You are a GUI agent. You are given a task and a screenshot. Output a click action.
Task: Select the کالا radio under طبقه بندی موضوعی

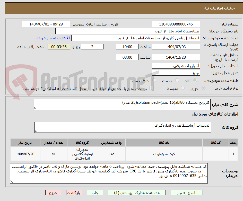(x=195, y=80)
